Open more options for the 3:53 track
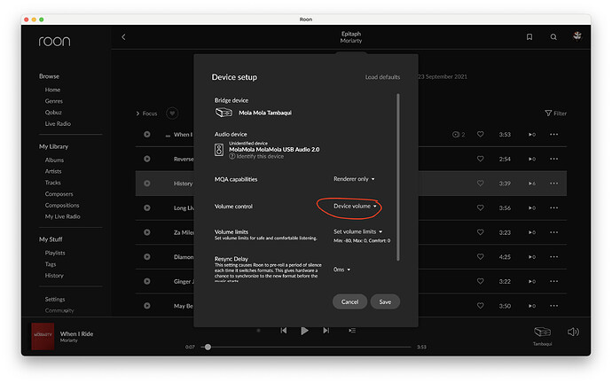The height and width of the screenshot is (383, 612). pos(553,134)
